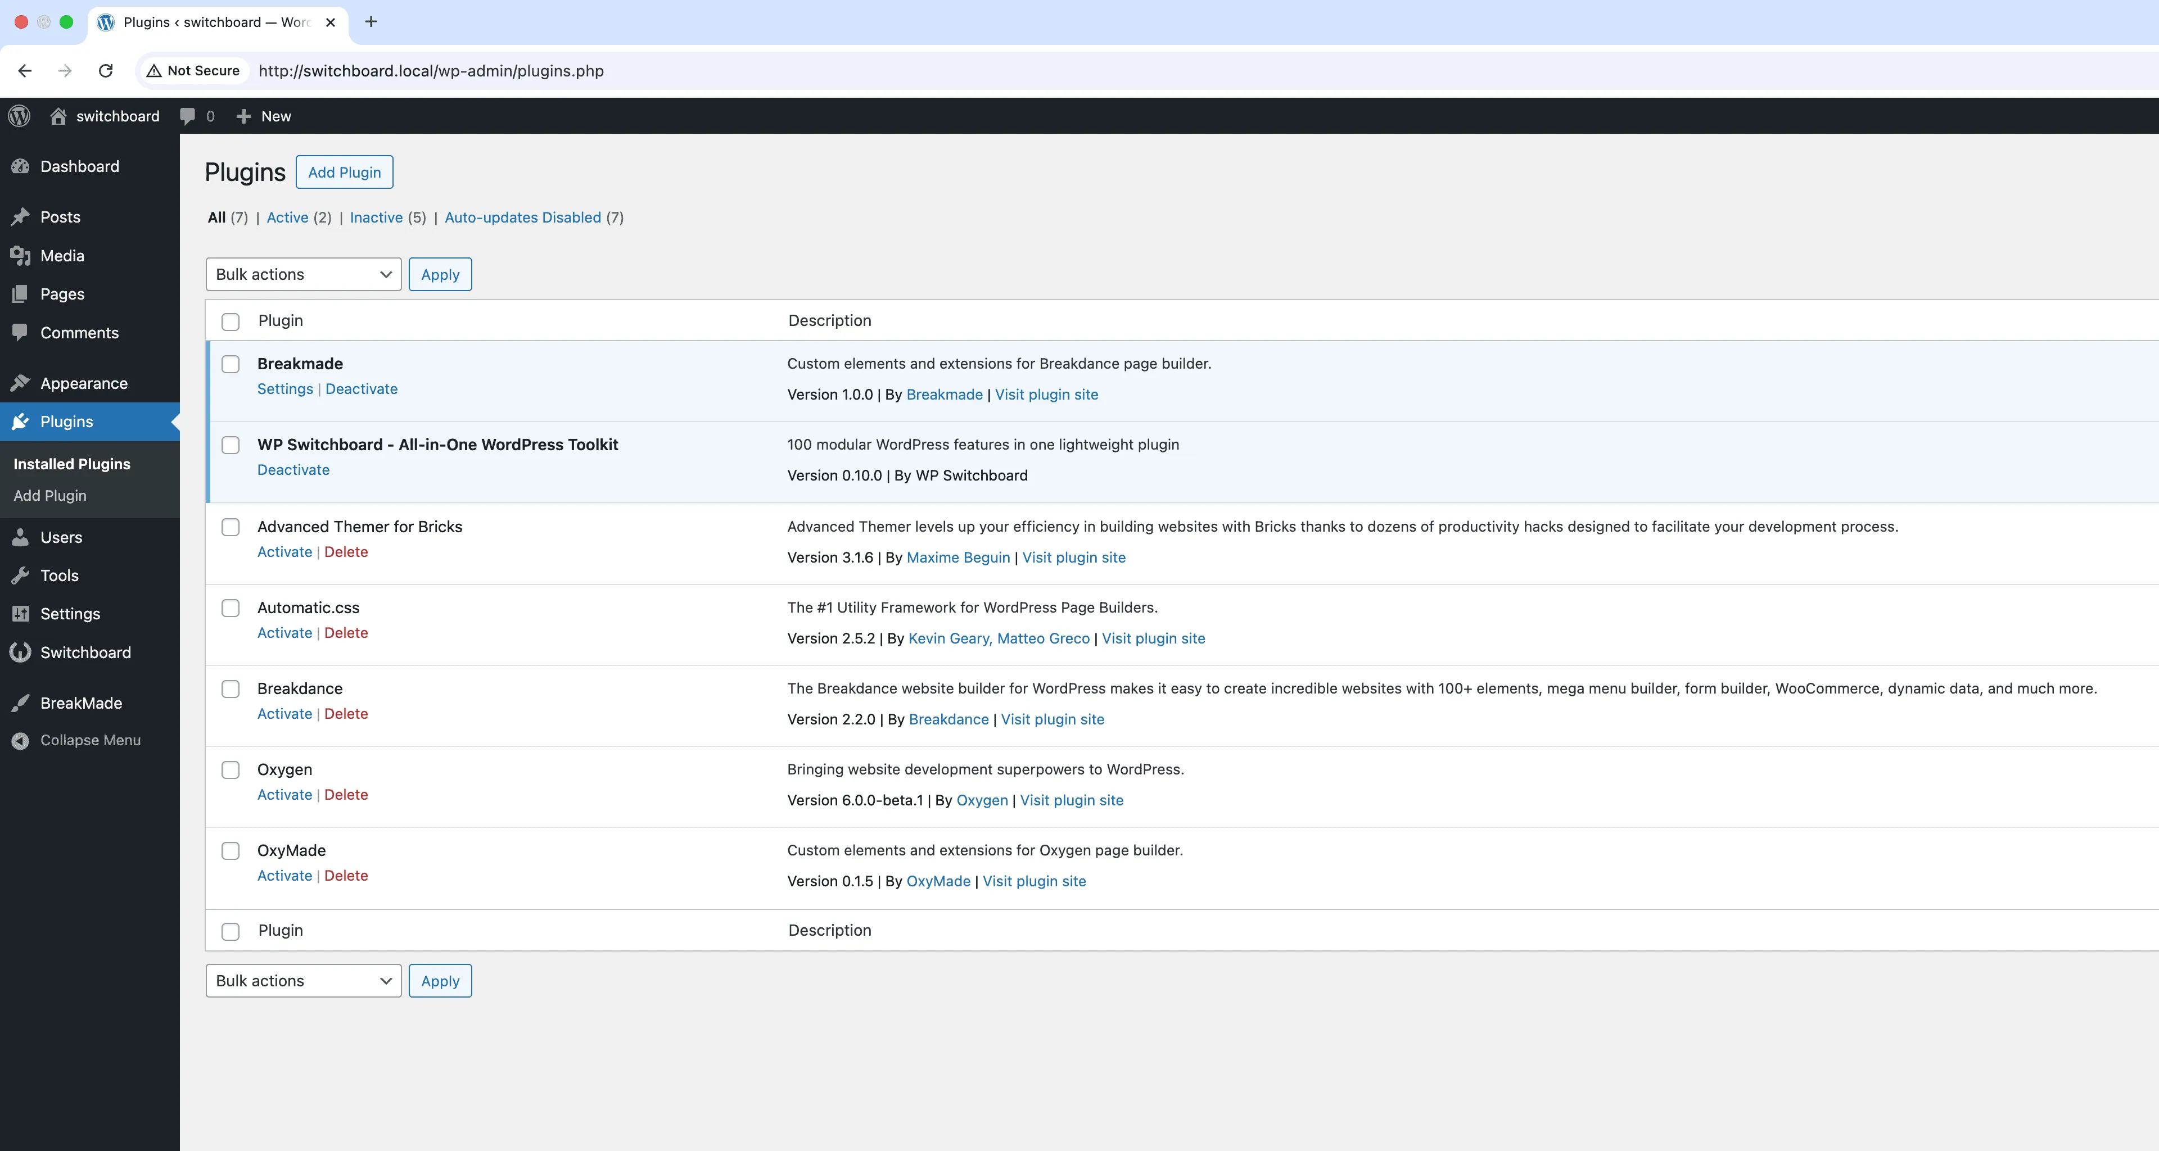Click the Appearance paintbrush icon
The width and height of the screenshot is (2159, 1151).
(x=21, y=383)
